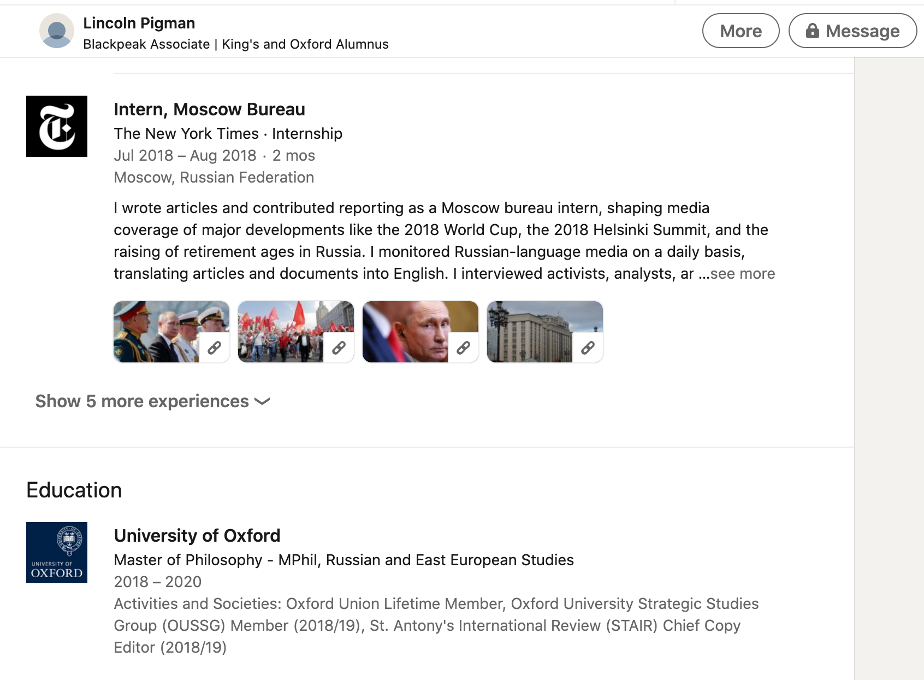Click chevron next to Show 5 more experiences
Image resolution: width=924 pixels, height=680 pixels.
tap(262, 402)
